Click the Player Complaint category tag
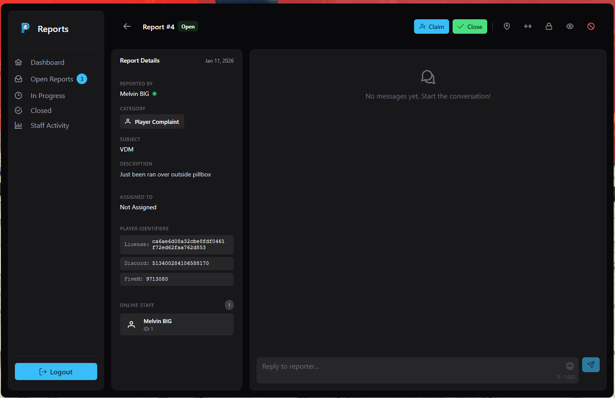Viewport: 615px width, 398px height. [x=152, y=122]
